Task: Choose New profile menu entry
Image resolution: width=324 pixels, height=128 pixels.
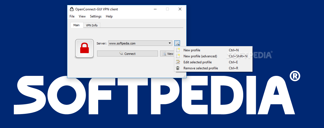Action: click(x=213, y=50)
